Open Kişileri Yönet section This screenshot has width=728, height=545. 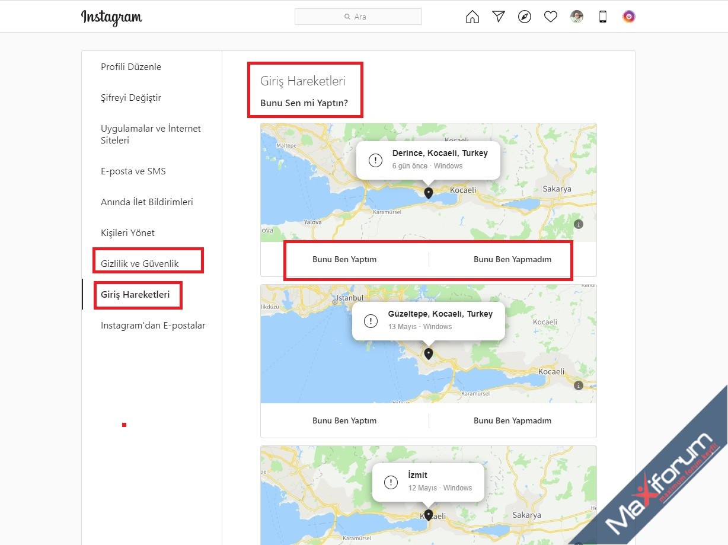128,233
